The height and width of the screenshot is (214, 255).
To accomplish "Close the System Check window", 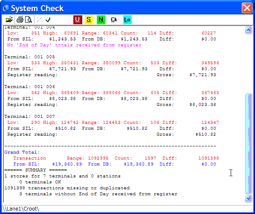I will coord(247,8).
